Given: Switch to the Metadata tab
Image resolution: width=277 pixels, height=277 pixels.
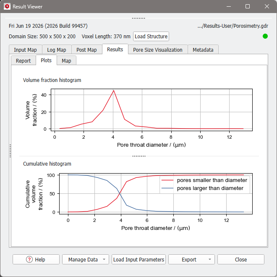Looking at the screenshot, I should click(203, 50).
